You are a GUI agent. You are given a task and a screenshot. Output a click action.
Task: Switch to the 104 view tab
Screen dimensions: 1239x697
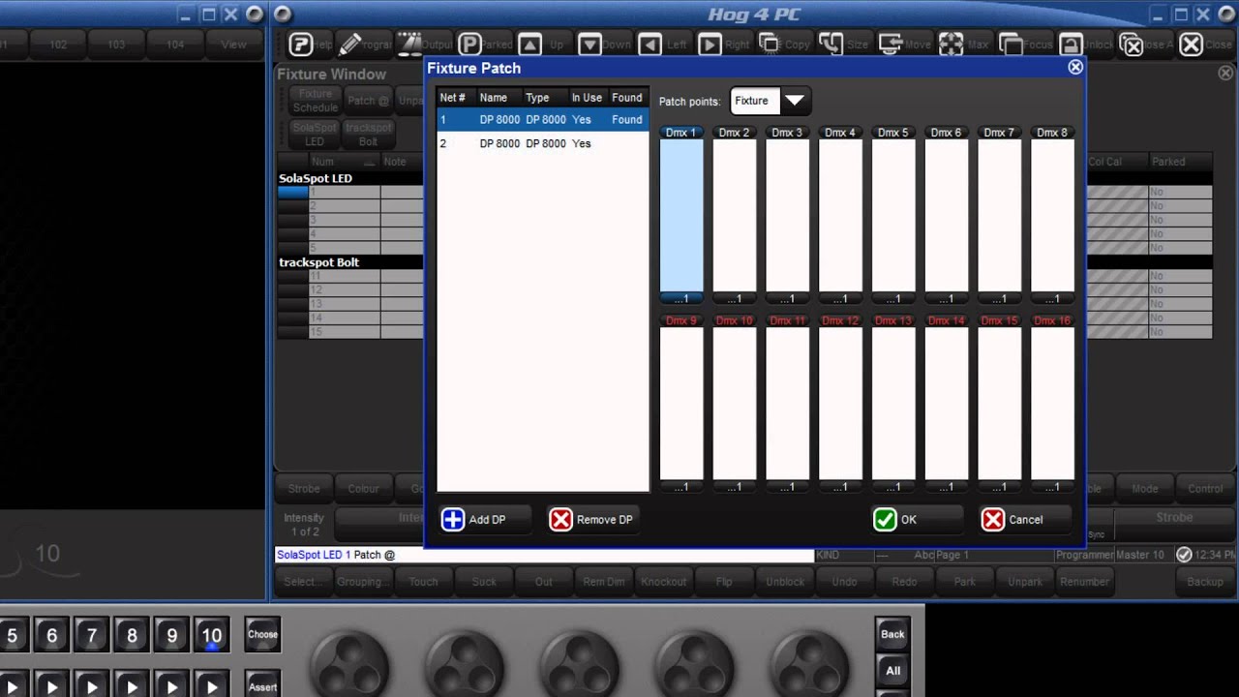[x=175, y=45]
